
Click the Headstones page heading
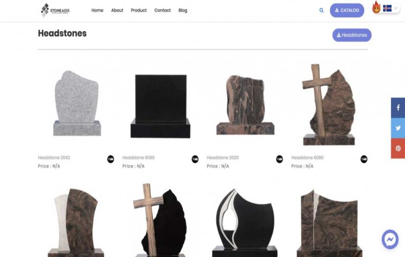point(62,33)
